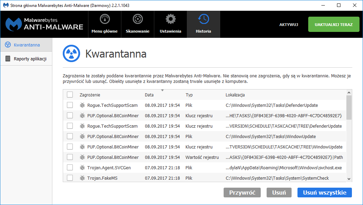Click the Kwarantanna sidebar radiation icon
The width and height of the screenshot is (363, 205).
[x=8, y=45]
